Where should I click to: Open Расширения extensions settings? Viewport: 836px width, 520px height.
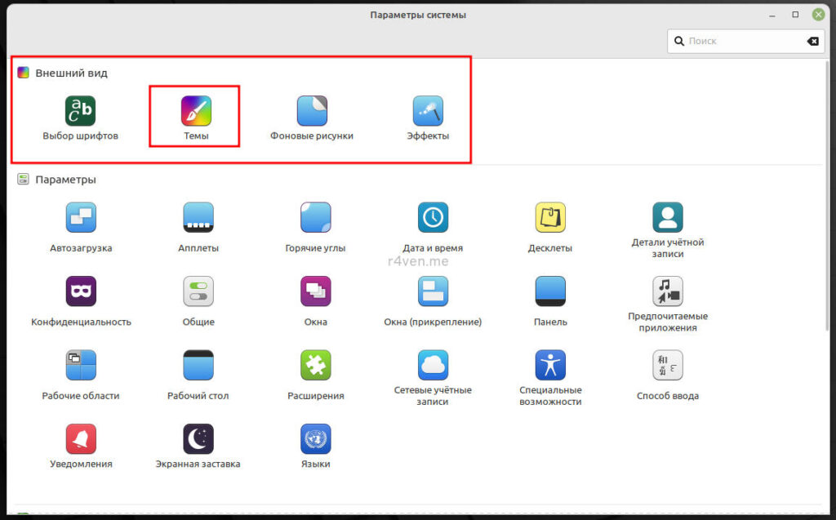[316, 365]
